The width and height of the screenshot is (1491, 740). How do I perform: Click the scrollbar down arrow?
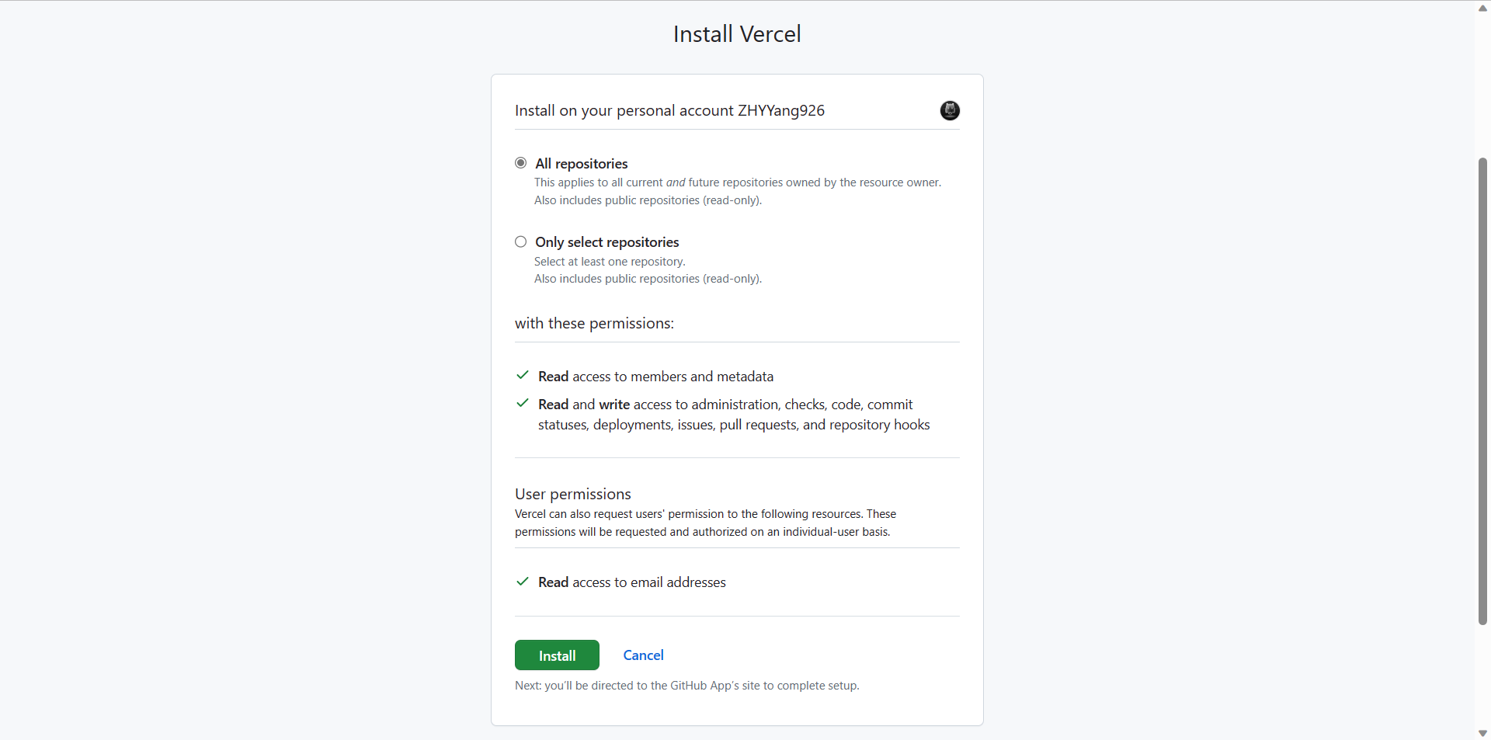point(1482,733)
